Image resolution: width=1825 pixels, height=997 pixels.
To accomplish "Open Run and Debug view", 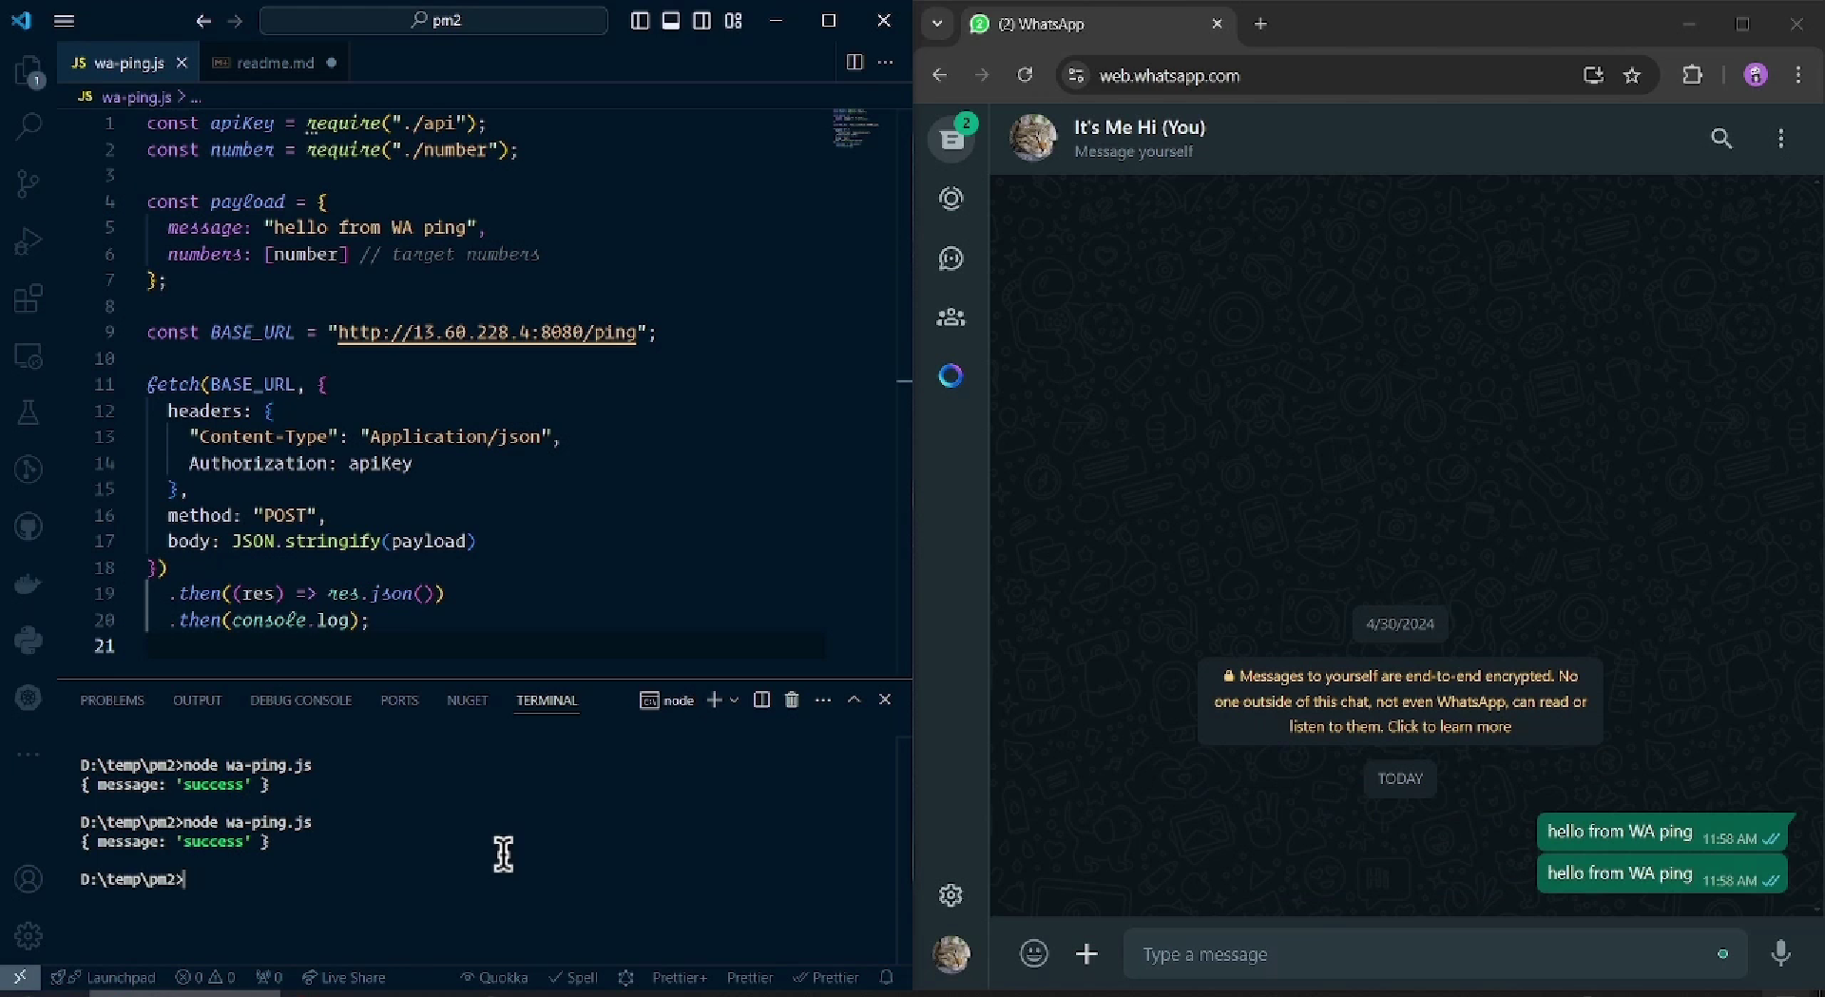I will click(29, 241).
